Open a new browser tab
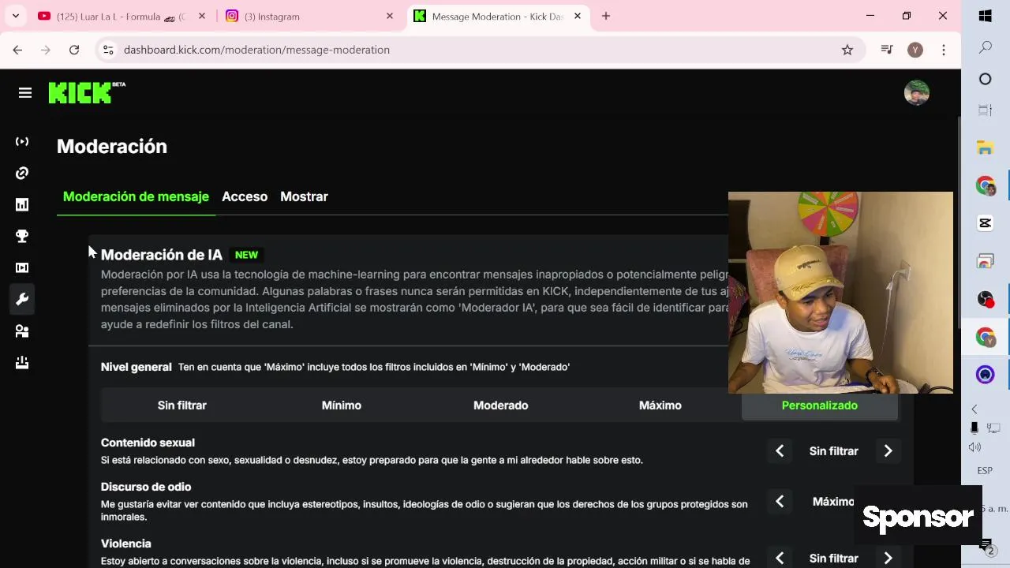 click(606, 16)
